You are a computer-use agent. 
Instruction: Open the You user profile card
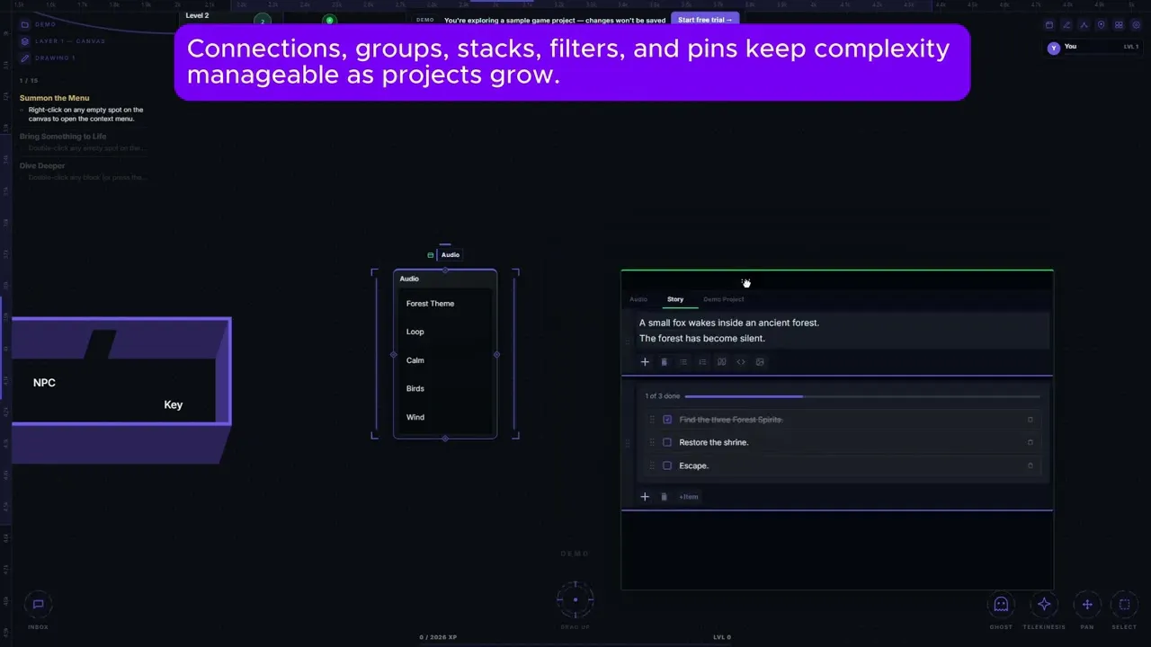pyautogui.click(x=1093, y=48)
